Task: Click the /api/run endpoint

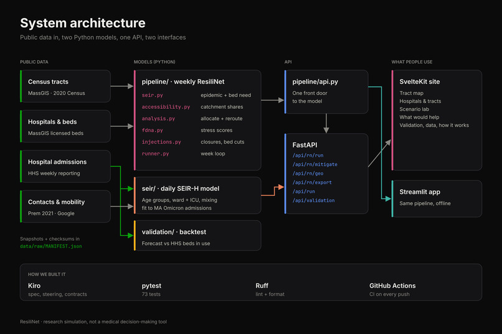Action: tap(303, 192)
